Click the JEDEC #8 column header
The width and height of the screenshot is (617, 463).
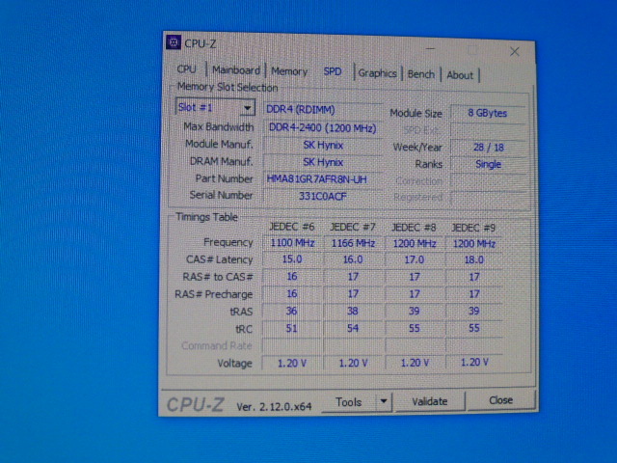[x=414, y=228]
